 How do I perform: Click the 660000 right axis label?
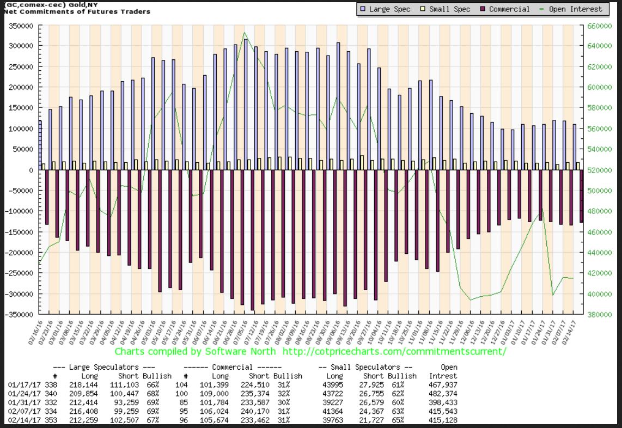pyautogui.click(x=596, y=26)
